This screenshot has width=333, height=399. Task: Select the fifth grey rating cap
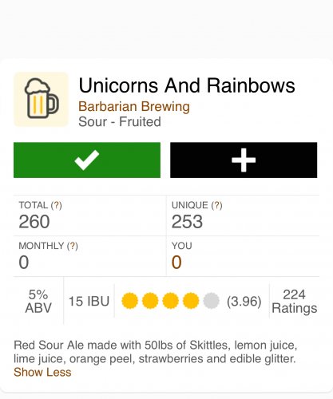coord(211,301)
